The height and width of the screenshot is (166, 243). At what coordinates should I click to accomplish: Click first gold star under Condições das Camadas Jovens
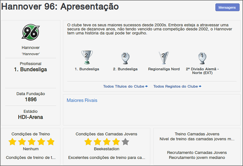(x=88, y=142)
